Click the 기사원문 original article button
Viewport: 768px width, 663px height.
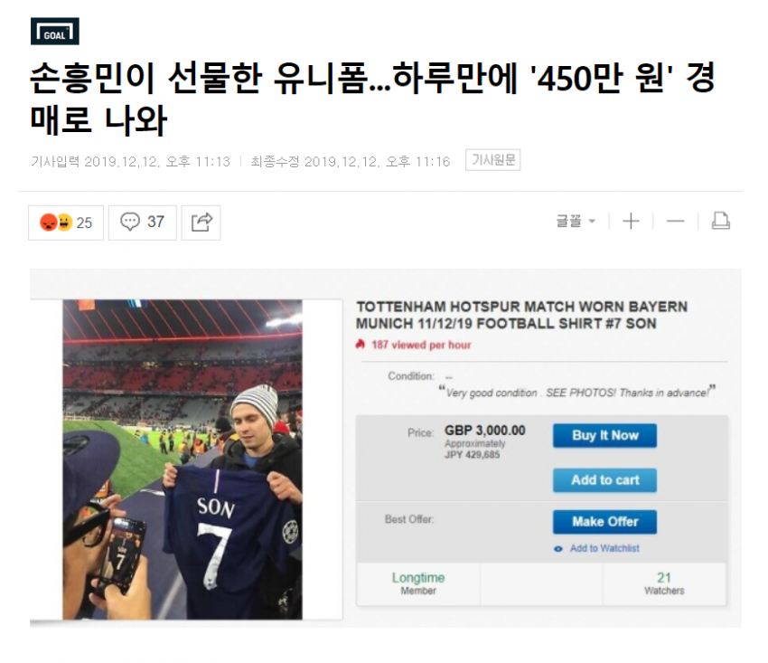click(492, 160)
